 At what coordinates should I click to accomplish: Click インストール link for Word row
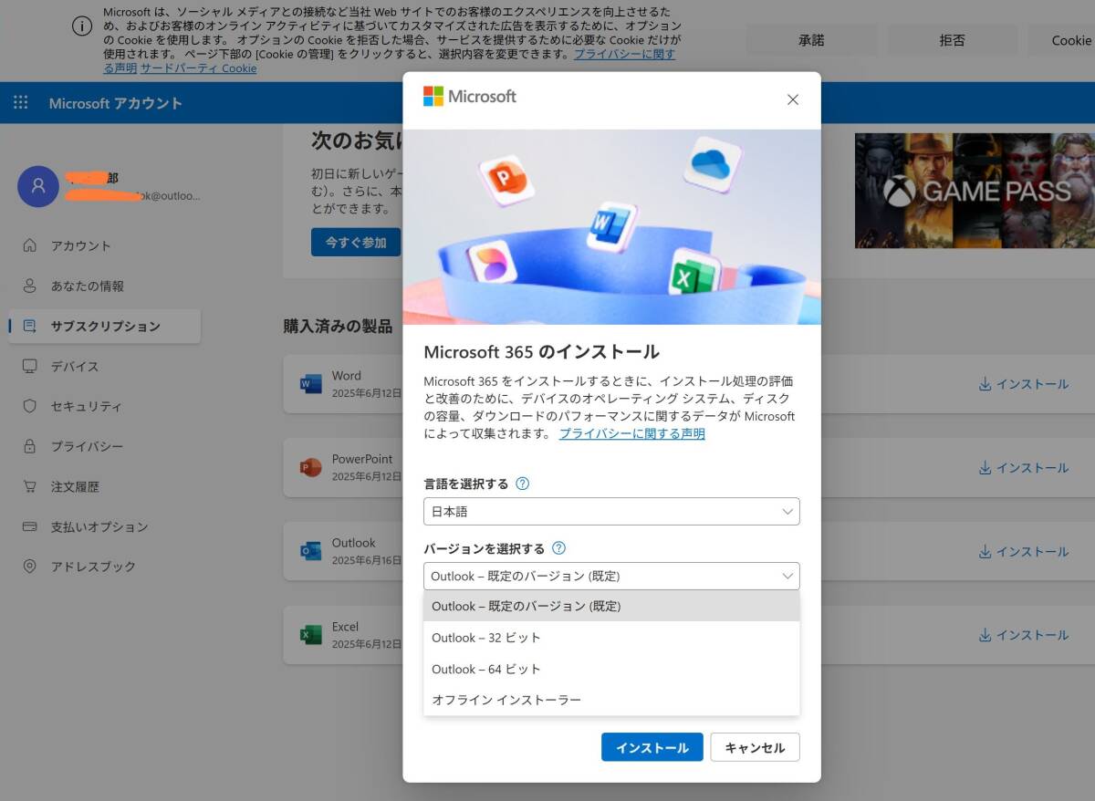click(1023, 384)
